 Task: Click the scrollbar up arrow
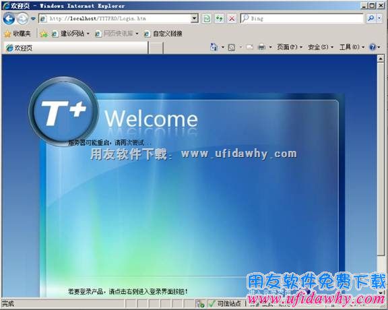381,59
